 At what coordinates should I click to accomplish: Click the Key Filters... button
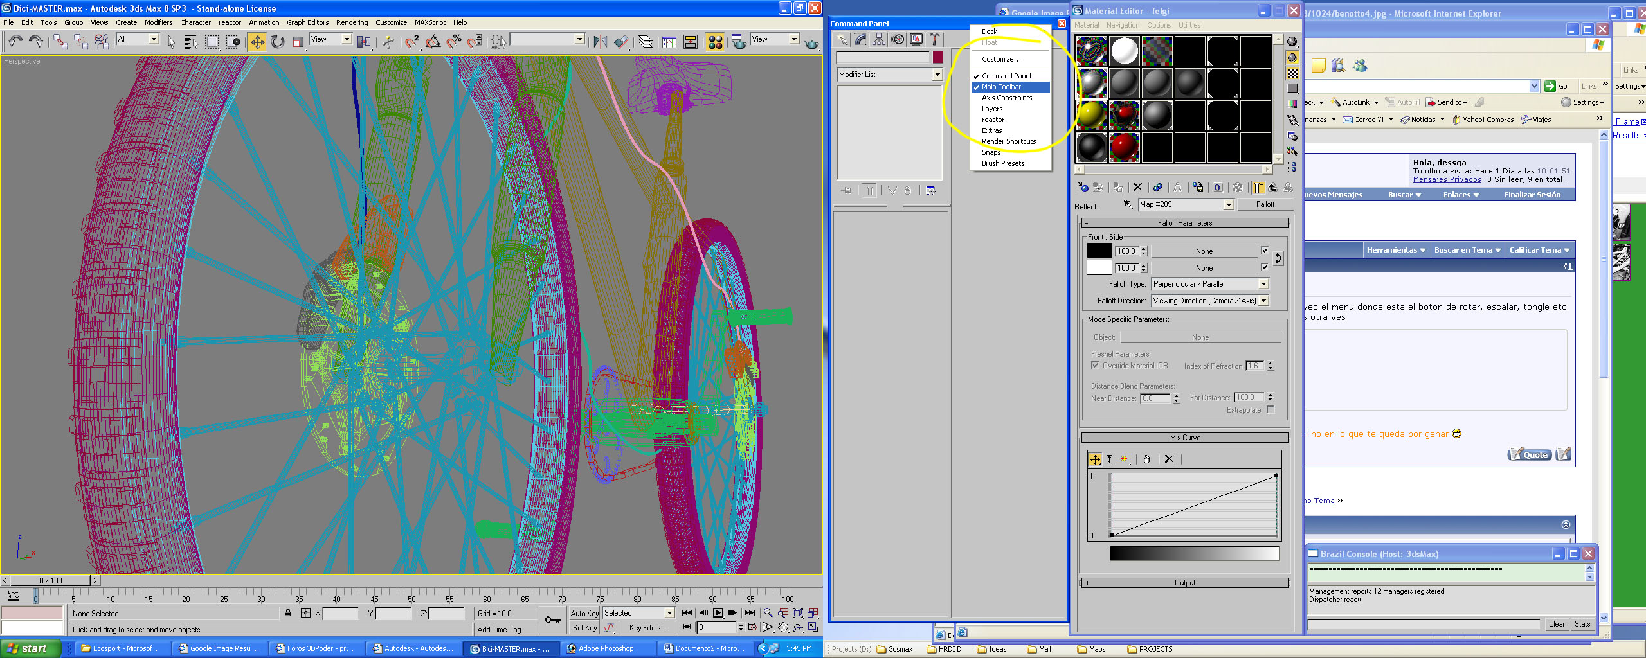pos(646,628)
